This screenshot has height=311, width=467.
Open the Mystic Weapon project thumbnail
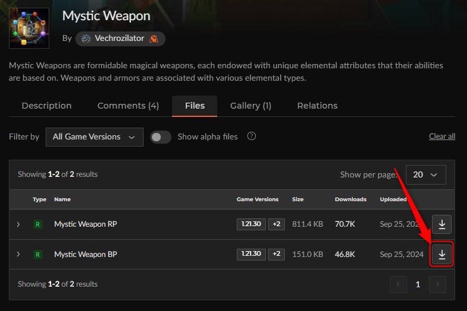[29, 28]
